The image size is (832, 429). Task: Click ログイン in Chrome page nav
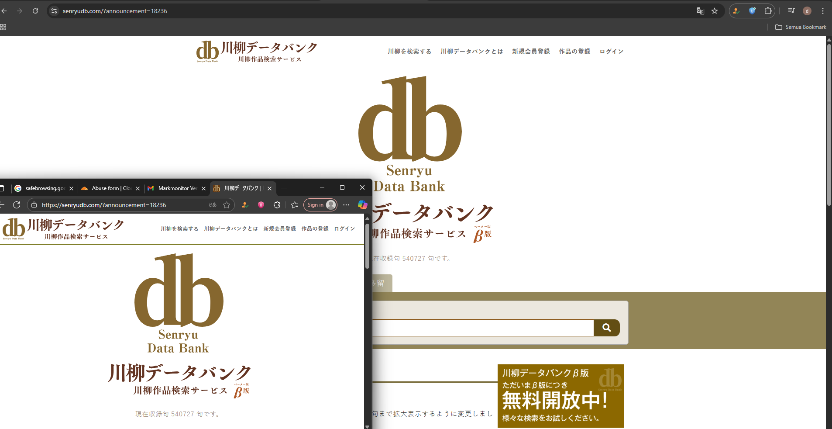[x=612, y=52]
